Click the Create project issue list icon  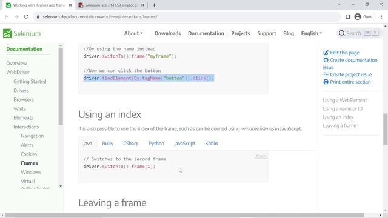pyautogui.click(x=326, y=74)
